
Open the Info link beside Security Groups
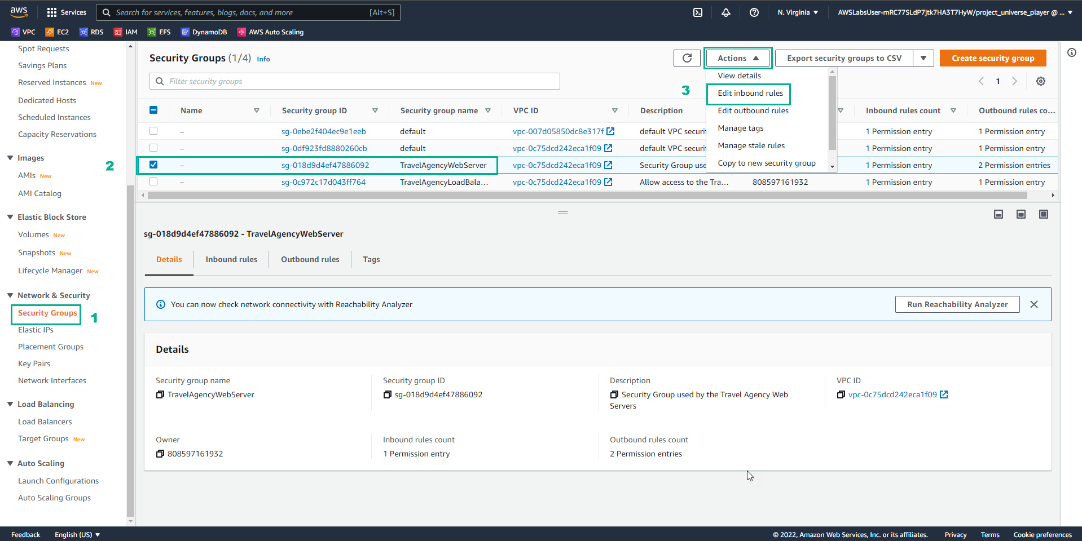coord(263,59)
